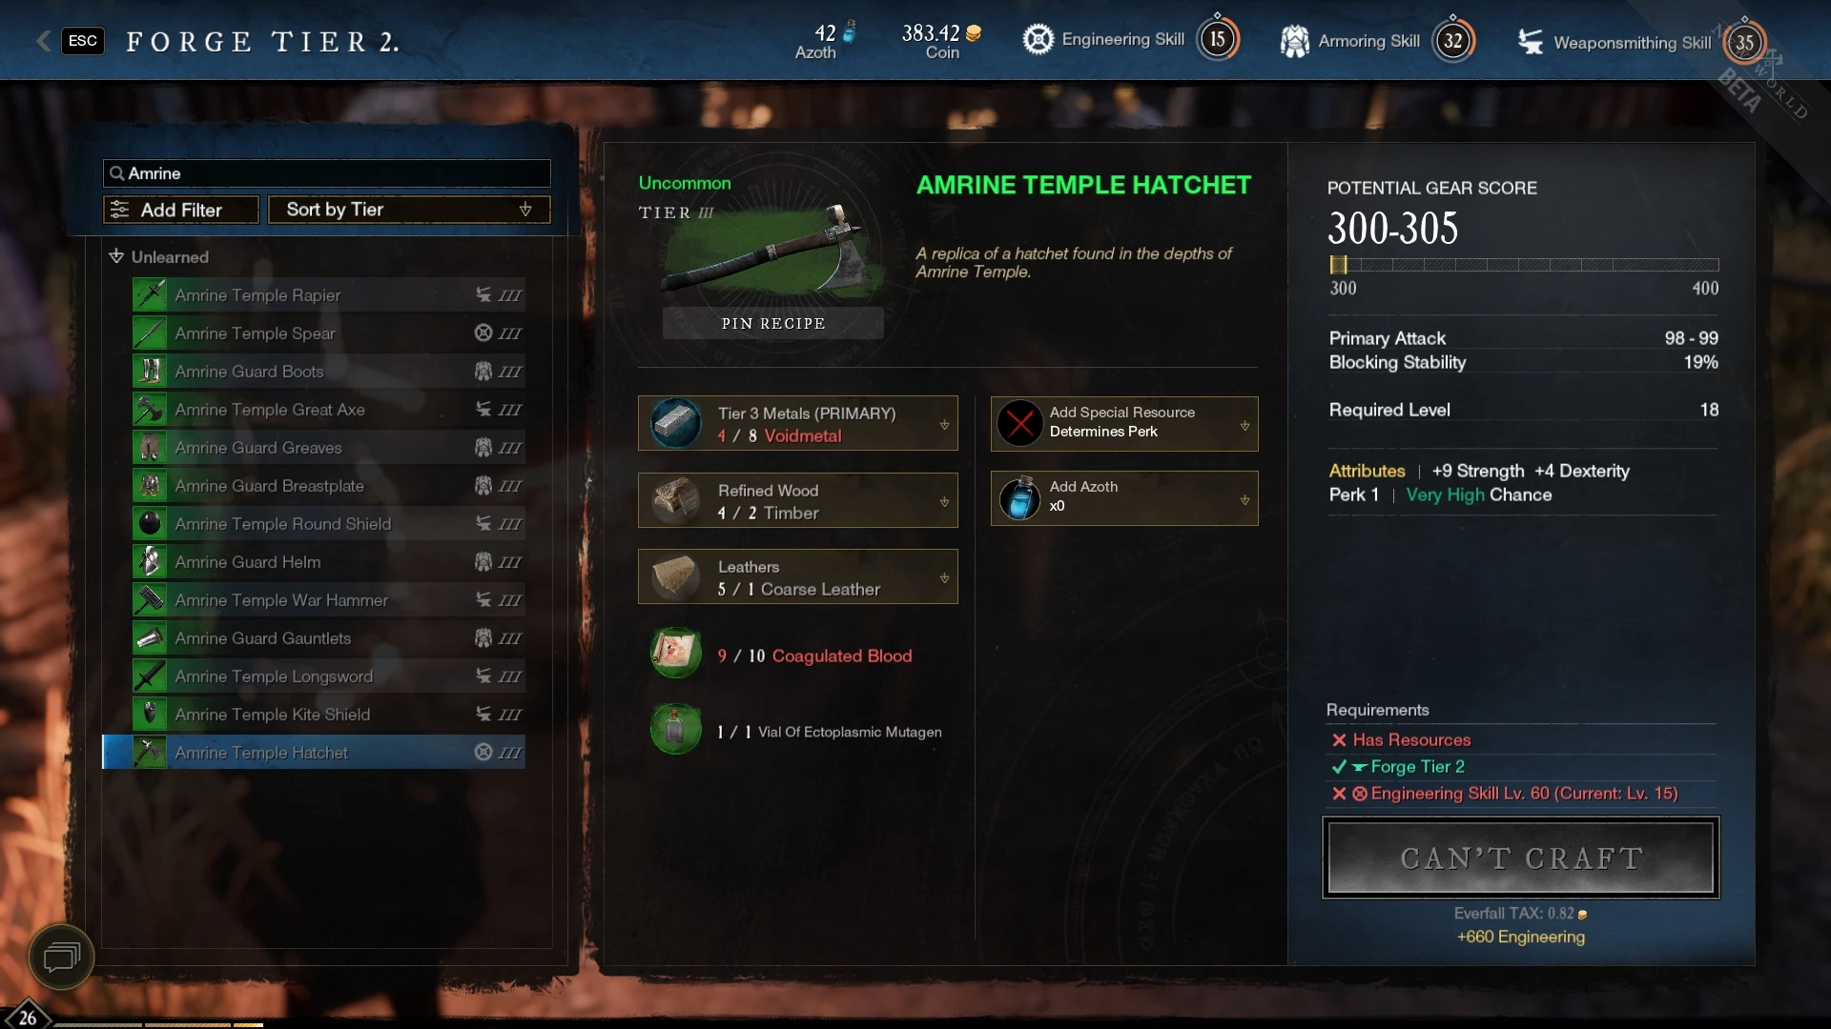The height and width of the screenshot is (1029, 1831).
Task: Open the Leathers material dropdown
Action: pos(797,576)
